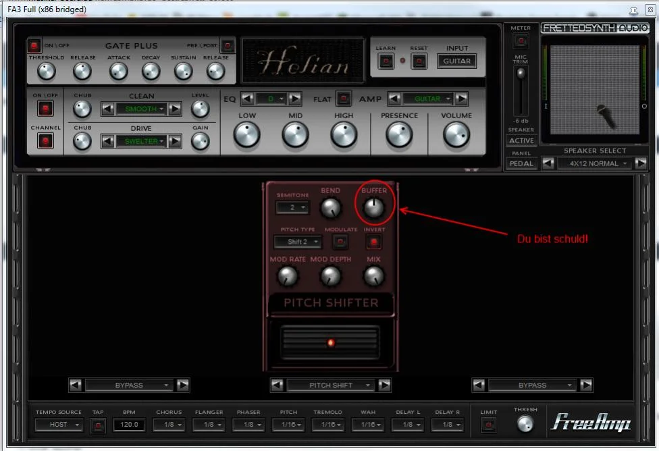Click the pitch shifter MODULATE button

tap(340, 241)
